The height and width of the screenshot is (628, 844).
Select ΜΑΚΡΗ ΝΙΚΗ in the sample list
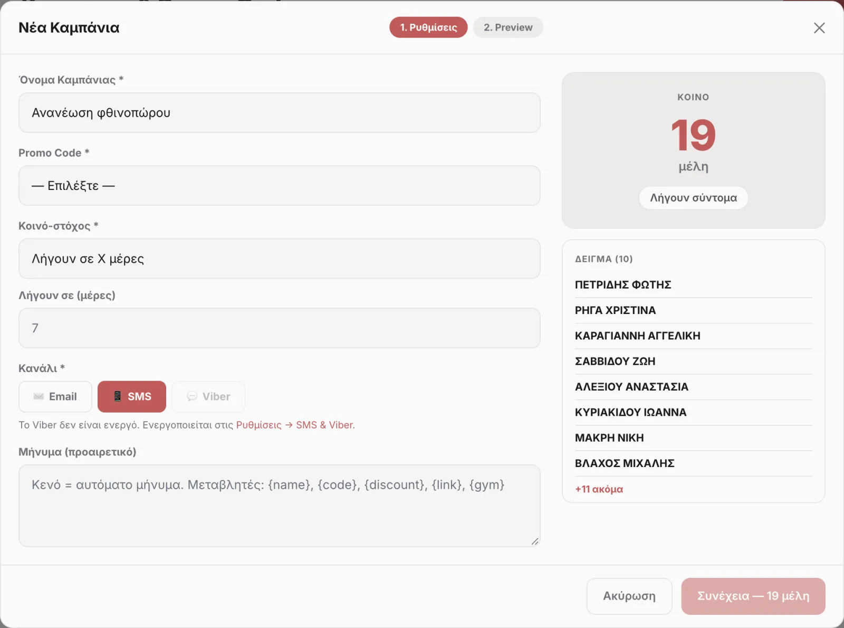click(x=693, y=438)
